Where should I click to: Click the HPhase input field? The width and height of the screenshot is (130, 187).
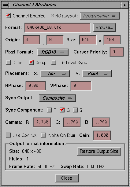point(36,86)
